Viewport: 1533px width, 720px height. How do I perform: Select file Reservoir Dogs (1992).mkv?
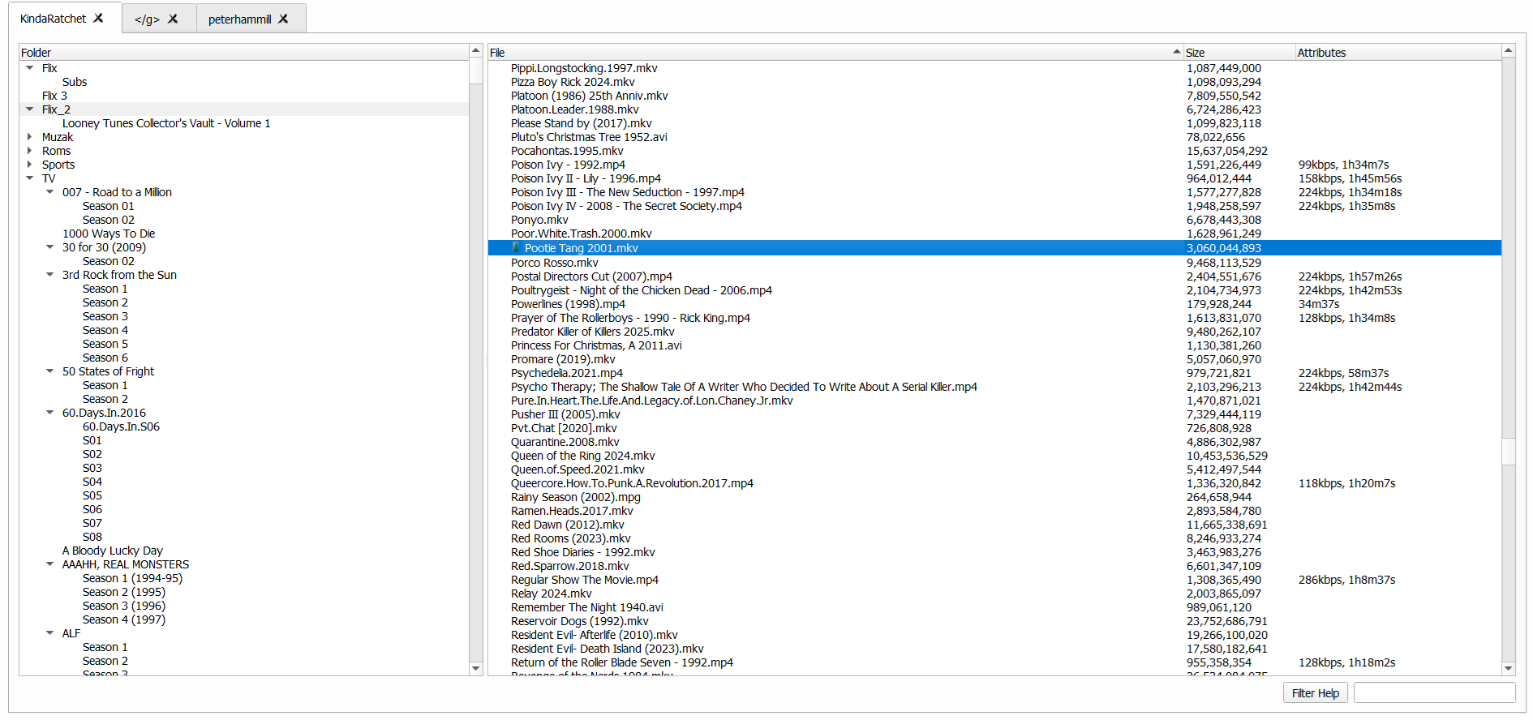pyautogui.click(x=580, y=621)
